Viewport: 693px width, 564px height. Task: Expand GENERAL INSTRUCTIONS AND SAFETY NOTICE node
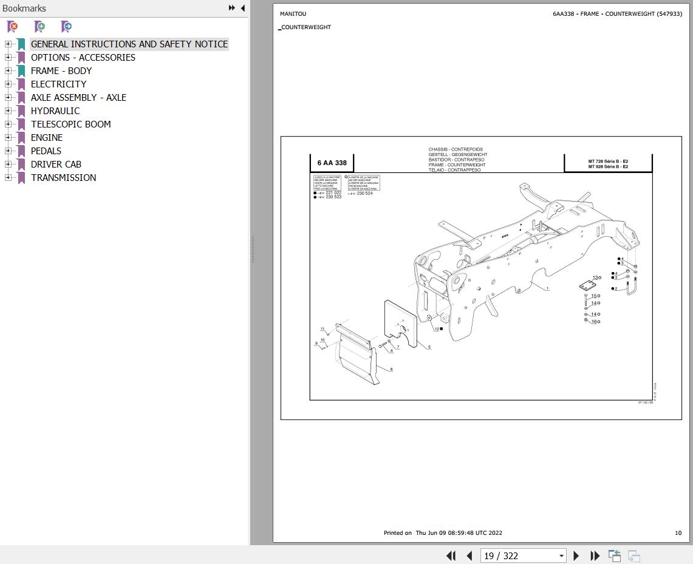pos(8,44)
